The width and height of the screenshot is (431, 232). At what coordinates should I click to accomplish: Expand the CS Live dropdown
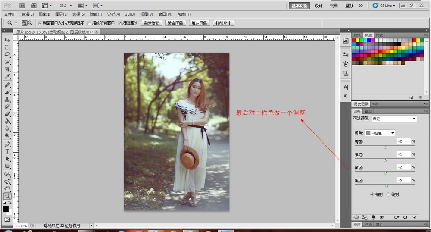[384, 6]
